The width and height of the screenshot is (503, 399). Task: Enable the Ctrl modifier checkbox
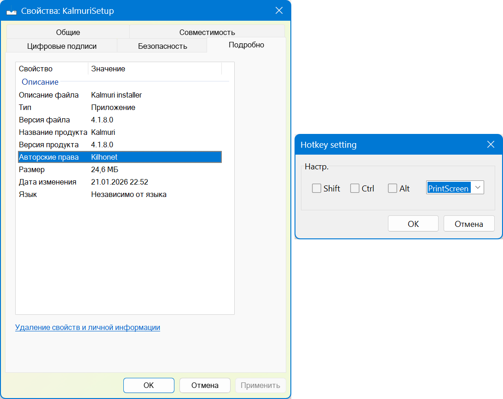tap(355, 188)
